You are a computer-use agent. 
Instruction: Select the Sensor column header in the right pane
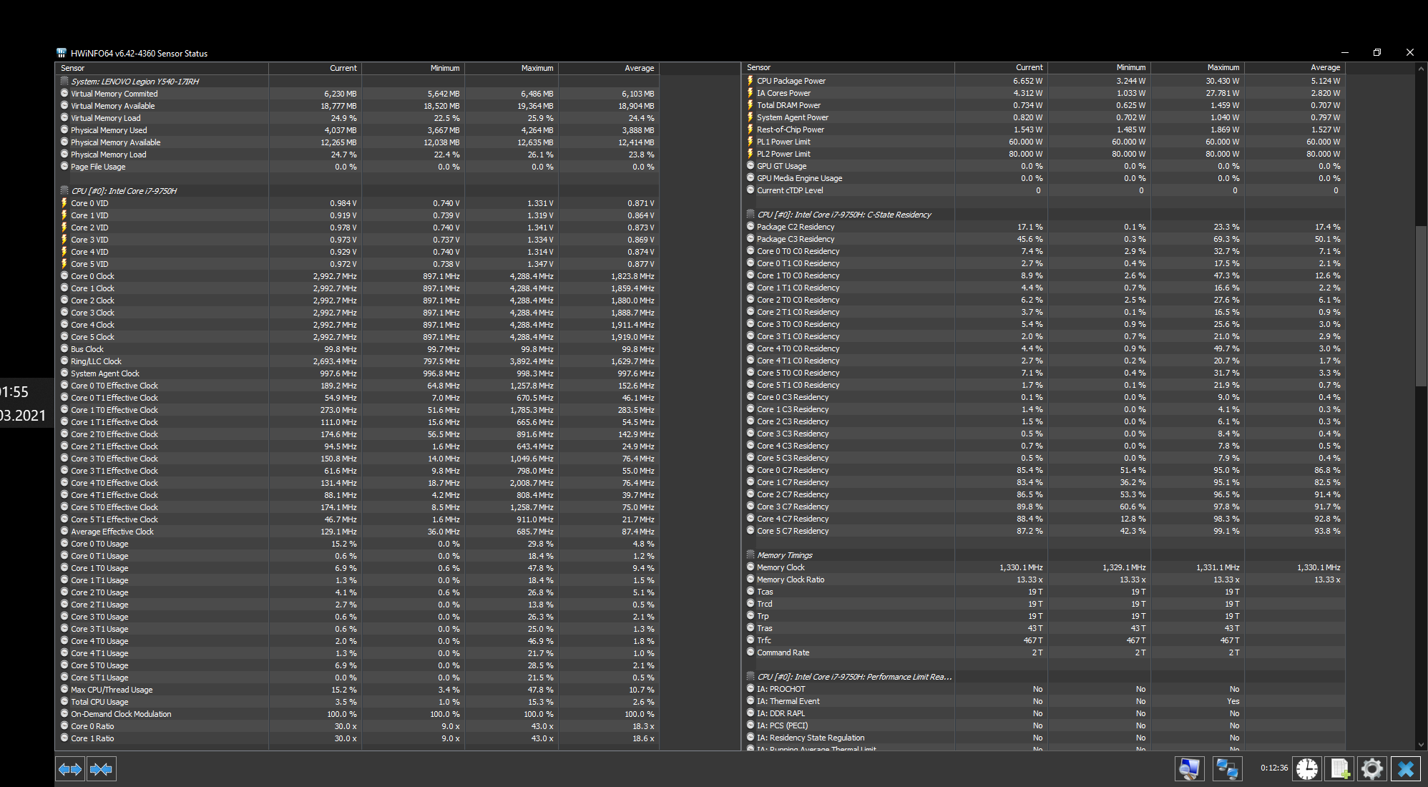pyautogui.click(x=848, y=67)
